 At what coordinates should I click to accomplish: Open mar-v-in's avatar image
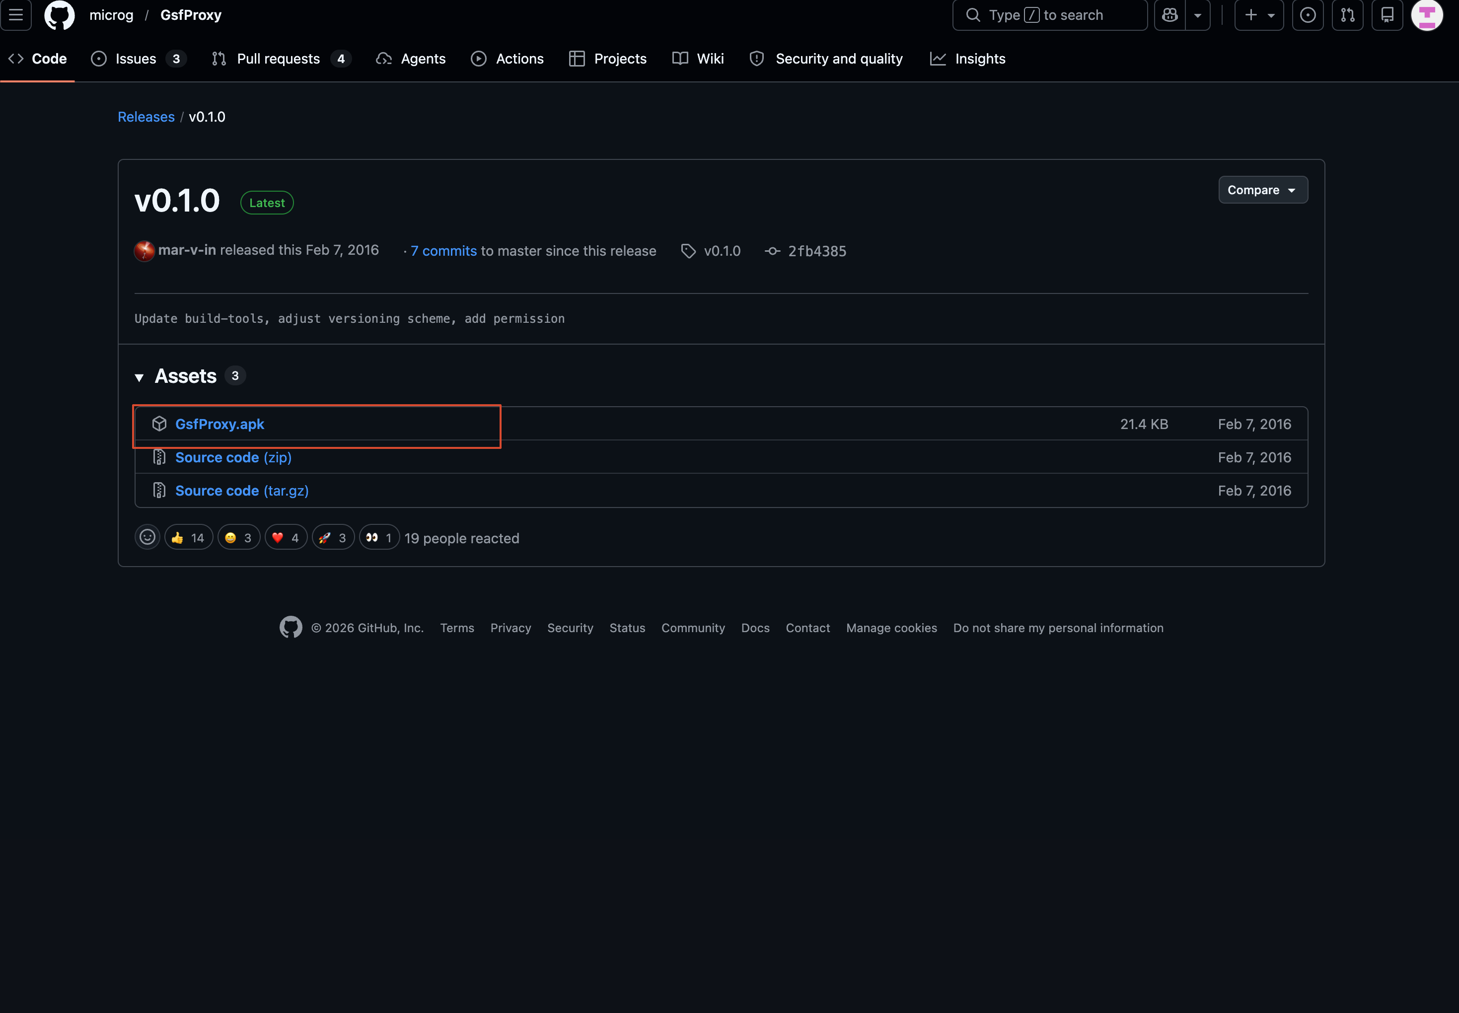(144, 251)
